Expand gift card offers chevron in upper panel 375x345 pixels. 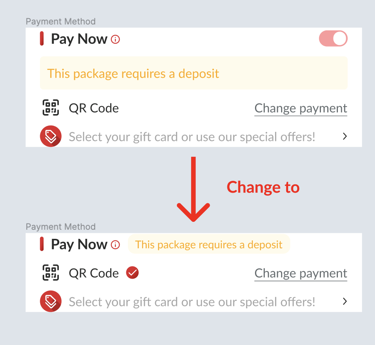point(345,137)
